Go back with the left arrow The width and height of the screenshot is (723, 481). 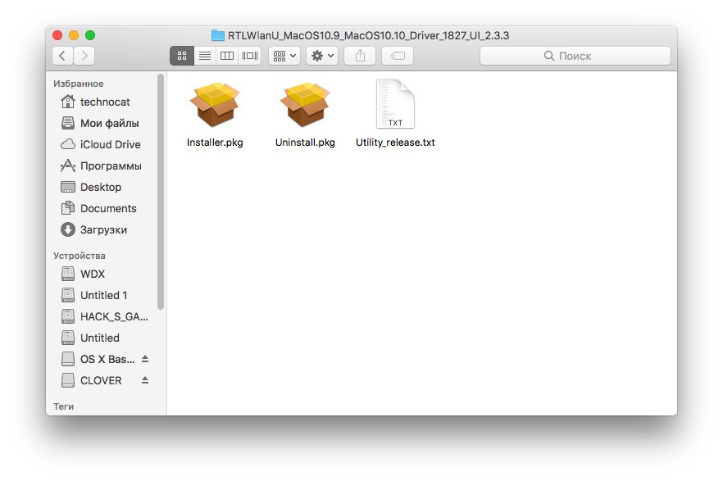(62, 56)
